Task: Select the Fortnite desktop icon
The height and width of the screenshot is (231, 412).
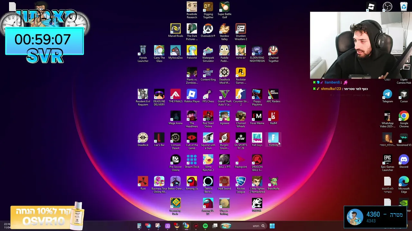Action: click(273, 140)
